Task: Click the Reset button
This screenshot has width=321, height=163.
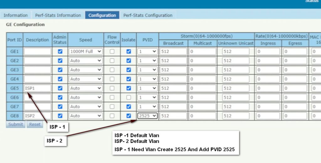Action: coord(35,124)
